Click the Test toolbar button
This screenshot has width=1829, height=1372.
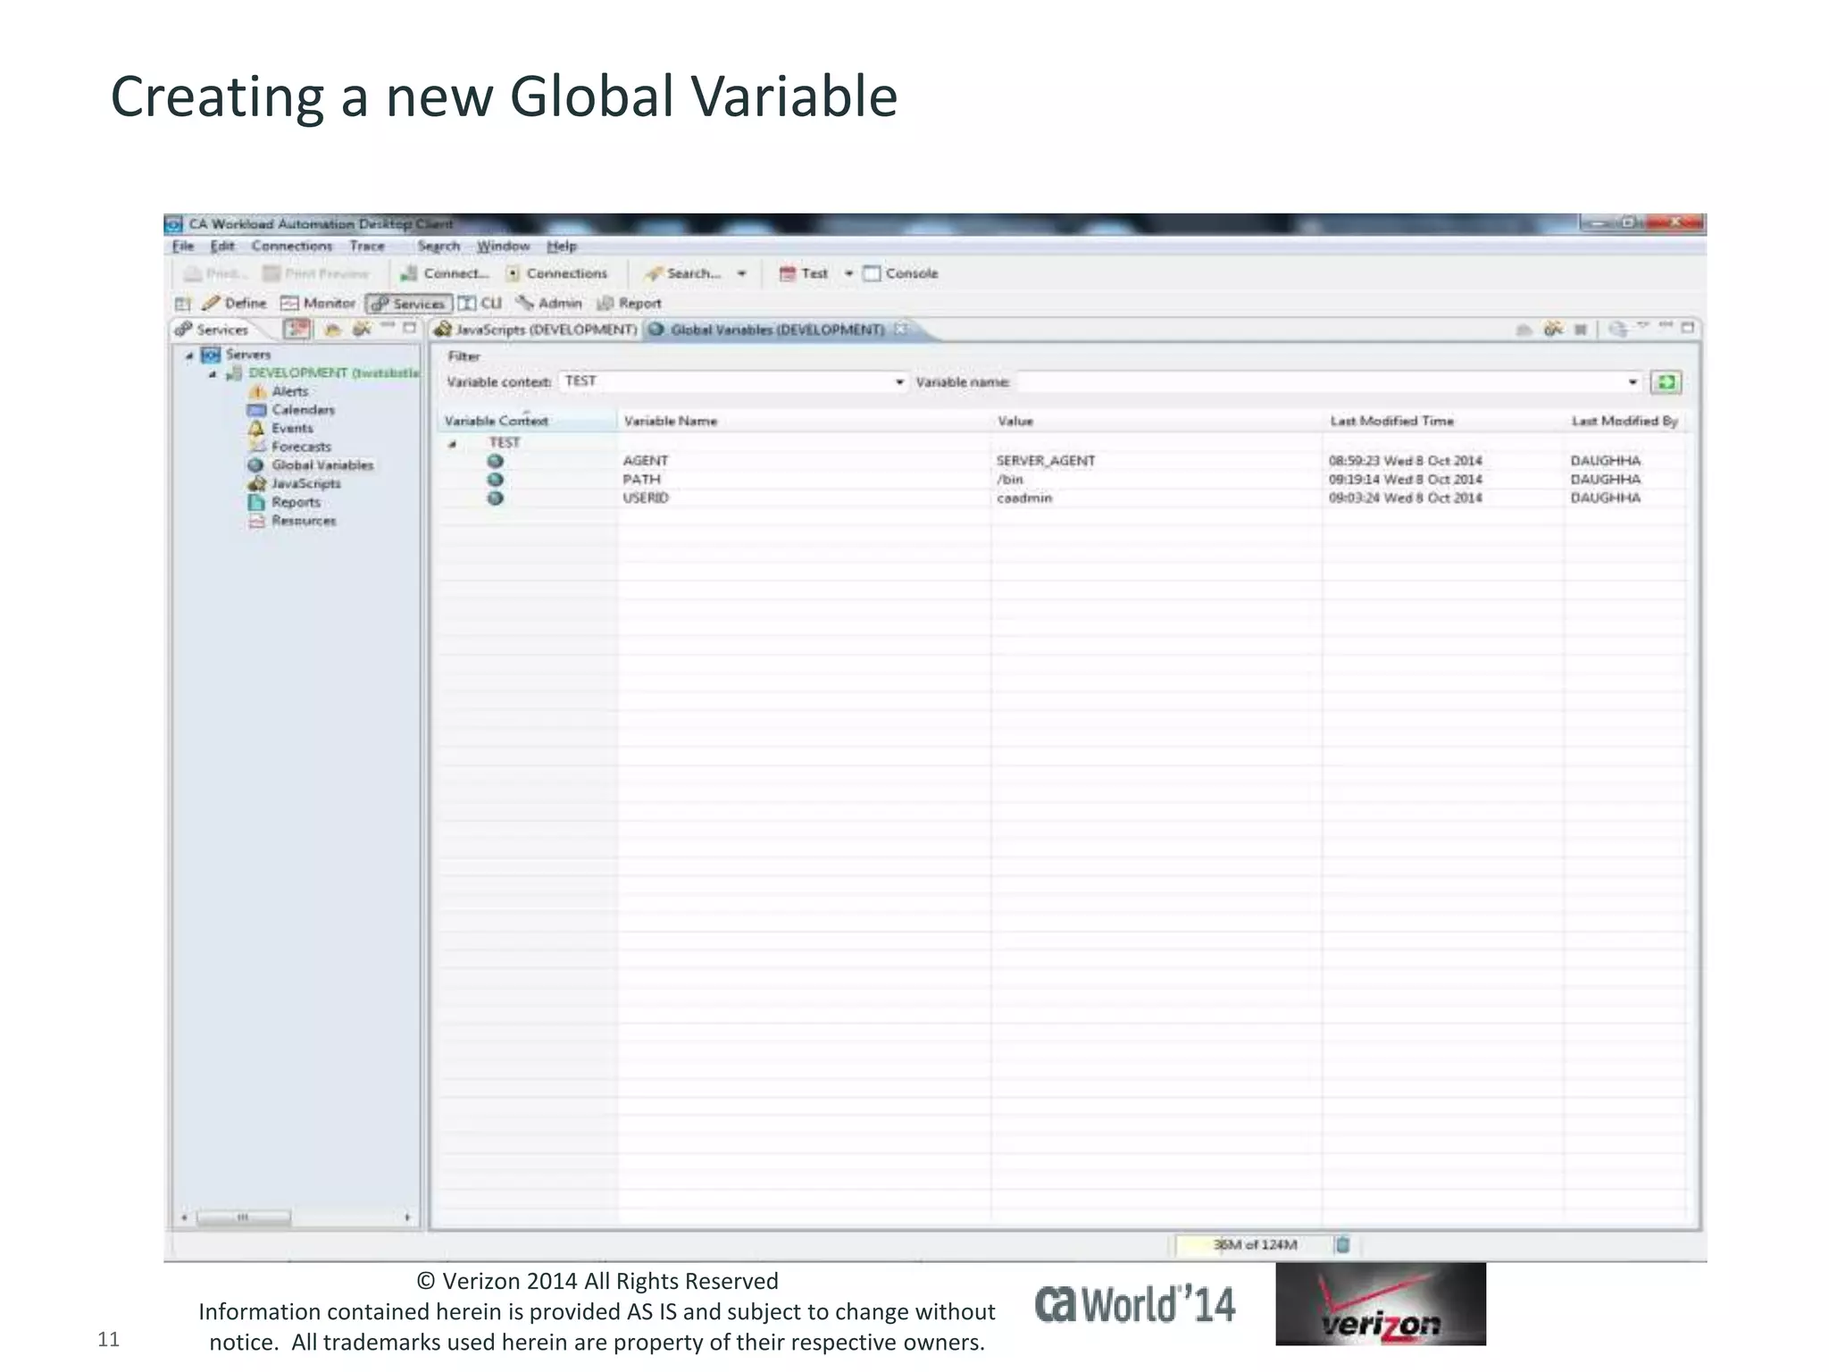tap(803, 273)
